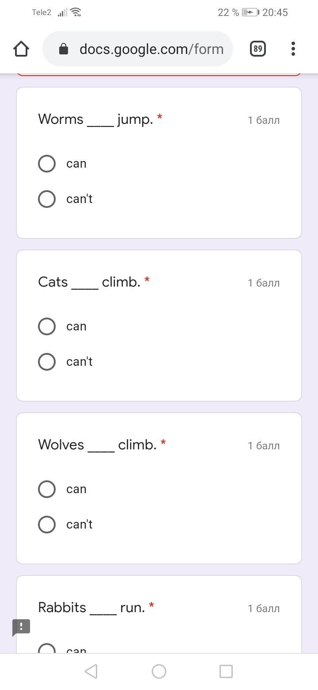
Task: Select "can" for Cats climb question
Action: pos(47,326)
